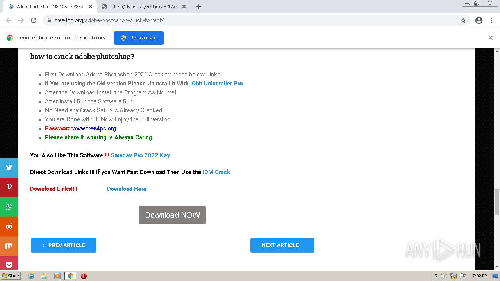Click the show desktop button in taskbar
Viewport: 500px width, 281px height.
[x=495, y=276]
